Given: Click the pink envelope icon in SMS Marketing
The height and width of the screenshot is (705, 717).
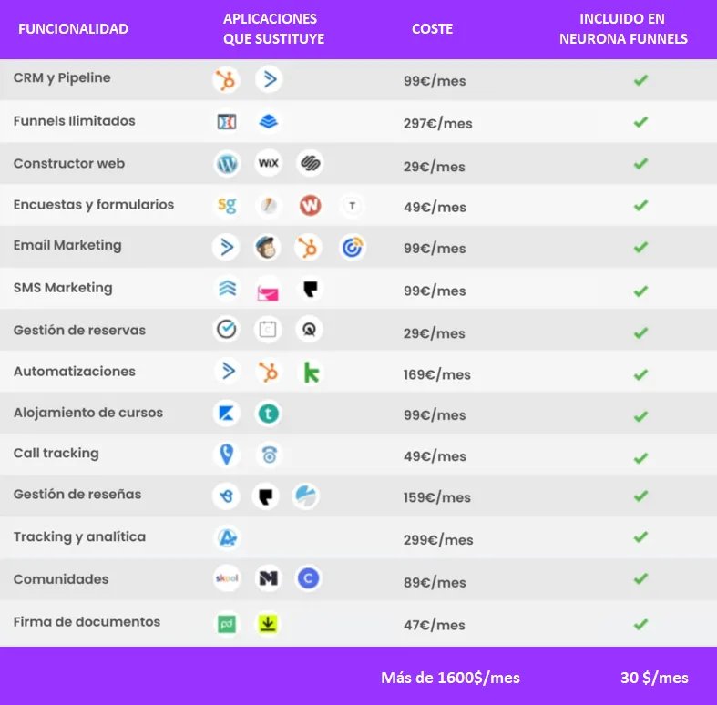Looking at the screenshot, I should 268,291.
